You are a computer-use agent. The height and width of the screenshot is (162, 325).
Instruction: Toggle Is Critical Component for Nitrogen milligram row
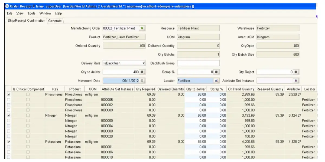pos(28,115)
